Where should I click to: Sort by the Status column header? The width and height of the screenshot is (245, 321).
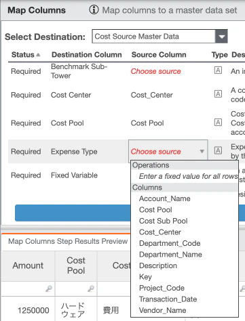26,55
